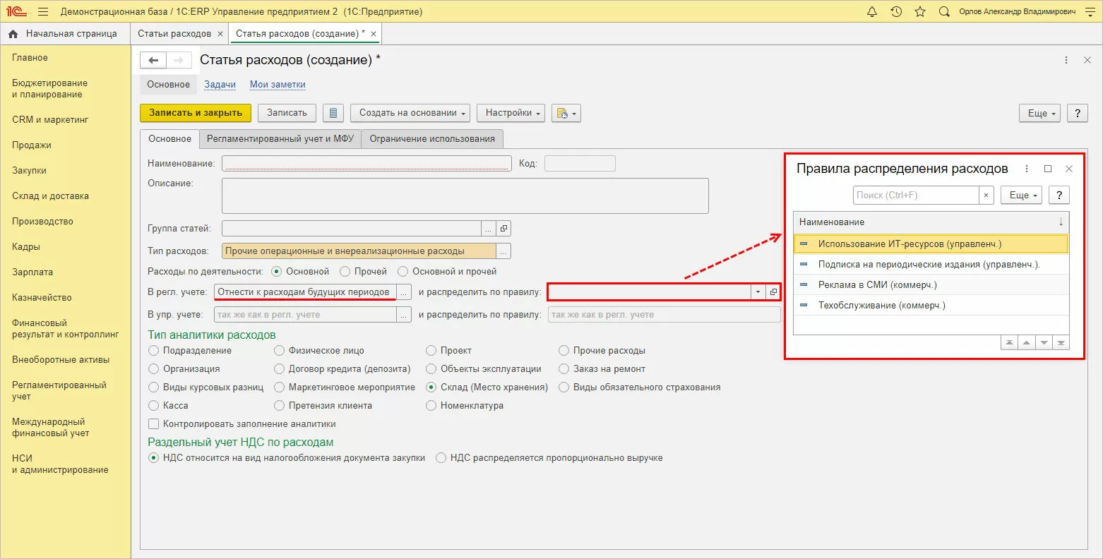Open help for the expense item form

coord(1077,113)
